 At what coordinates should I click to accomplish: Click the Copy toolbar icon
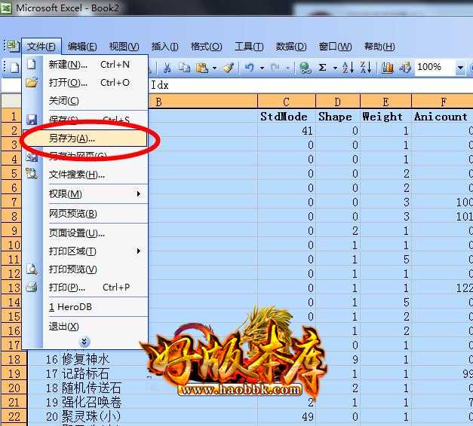tap(184, 68)
